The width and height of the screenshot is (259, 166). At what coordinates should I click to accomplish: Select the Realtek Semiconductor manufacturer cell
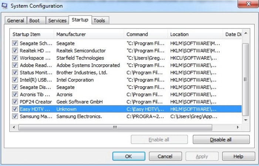click(81, 51)
